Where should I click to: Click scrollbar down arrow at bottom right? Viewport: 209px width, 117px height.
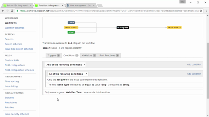(x=208, y=116)
